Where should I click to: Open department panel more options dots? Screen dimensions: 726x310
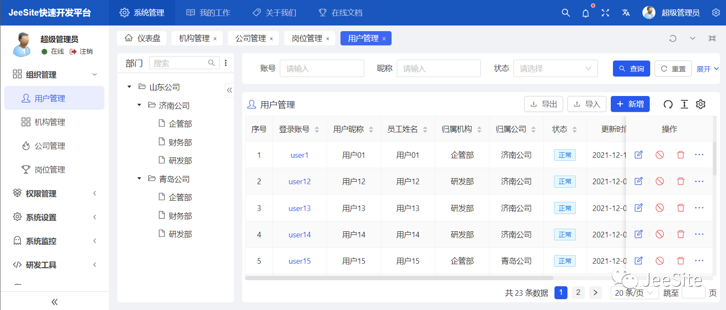pyautogui.click(x=226, y=63)
